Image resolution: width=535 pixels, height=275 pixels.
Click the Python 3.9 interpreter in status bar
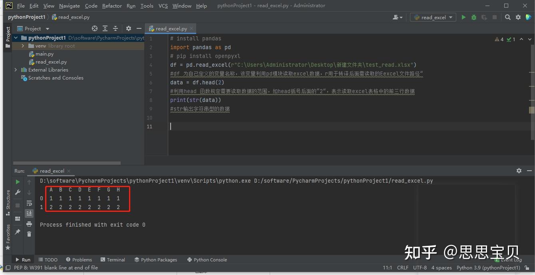click(x=488, y=268)
